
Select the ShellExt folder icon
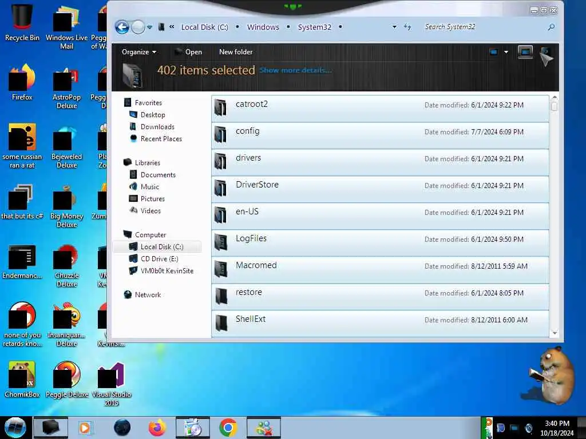pyautogui.click(x=221, y=323)
